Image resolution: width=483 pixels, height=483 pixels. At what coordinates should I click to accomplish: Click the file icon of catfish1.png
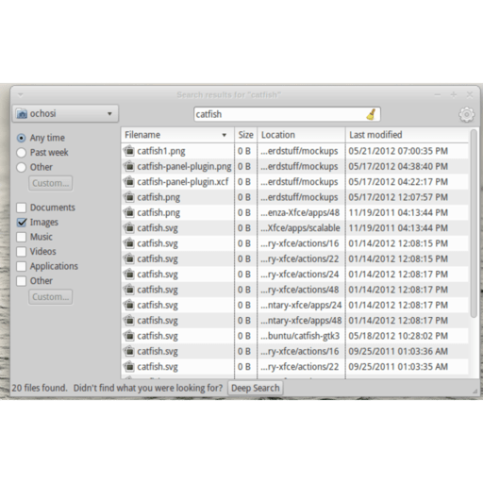click(129, 151)
